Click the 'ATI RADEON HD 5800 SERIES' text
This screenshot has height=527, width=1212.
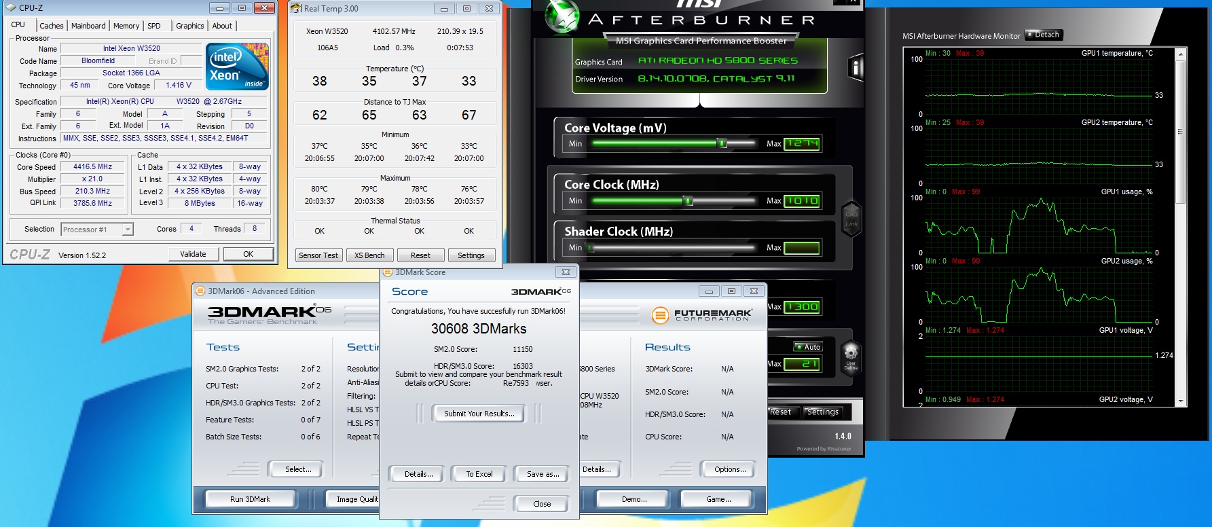pos(718,60)
